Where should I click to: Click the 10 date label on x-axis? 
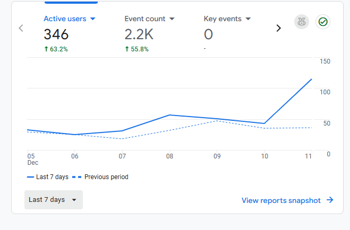click(x=264, y=156)
